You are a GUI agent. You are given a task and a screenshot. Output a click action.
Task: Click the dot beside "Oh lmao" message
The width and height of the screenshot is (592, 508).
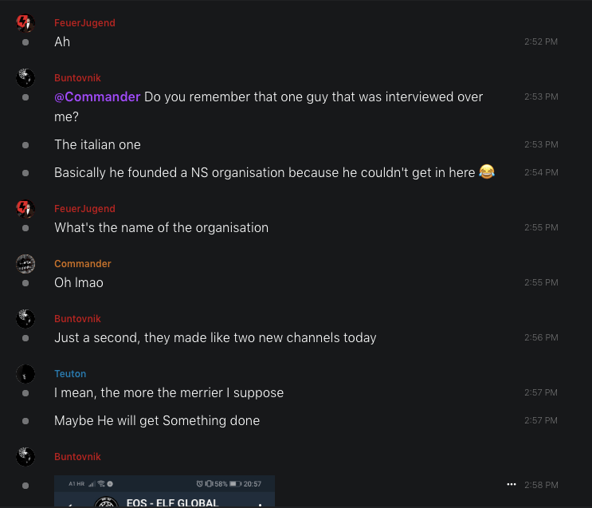click(x=25, y=283)
